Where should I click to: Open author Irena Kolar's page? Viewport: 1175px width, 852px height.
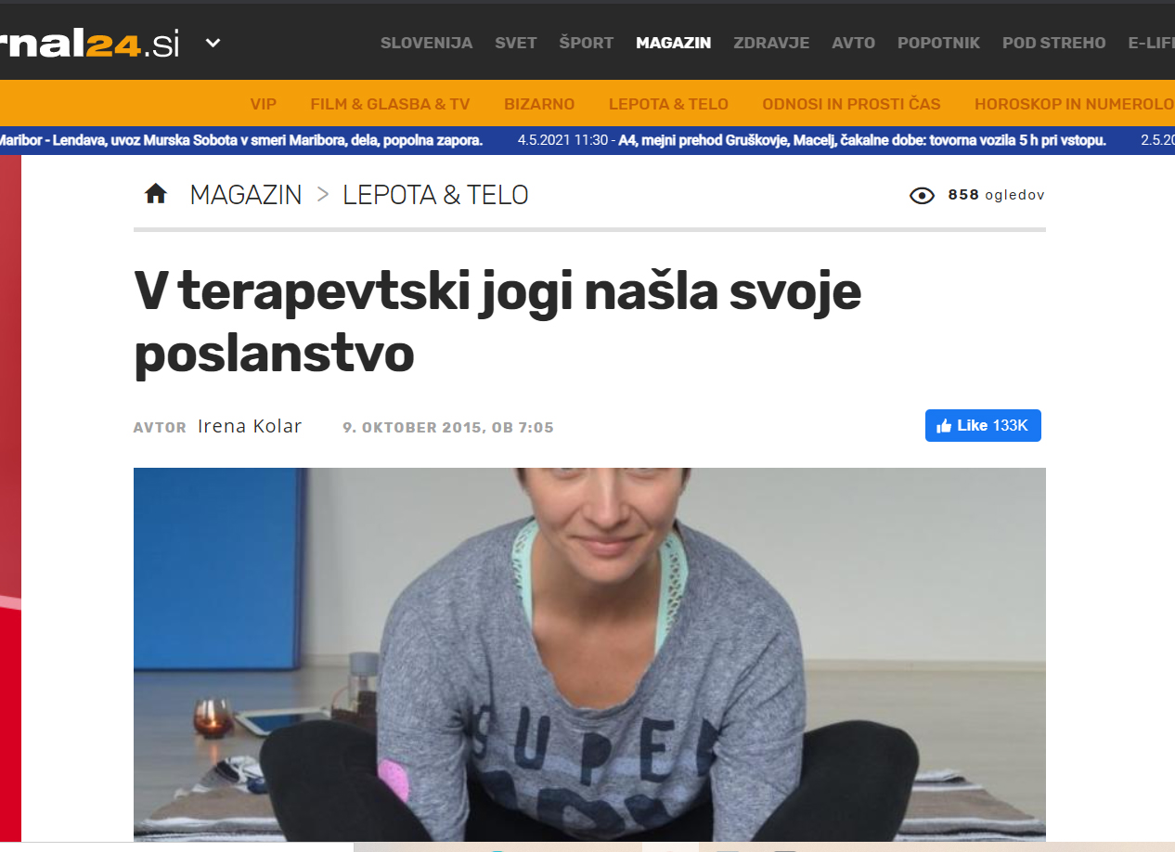pos(250,427)
